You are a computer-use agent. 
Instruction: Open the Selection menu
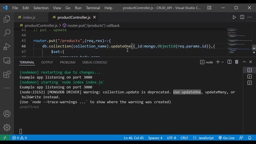click(41, 8)
